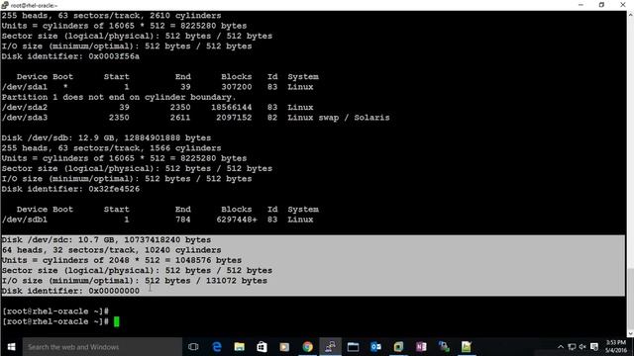Click 'Linux swap / Solaris' system text

(339, 118)
